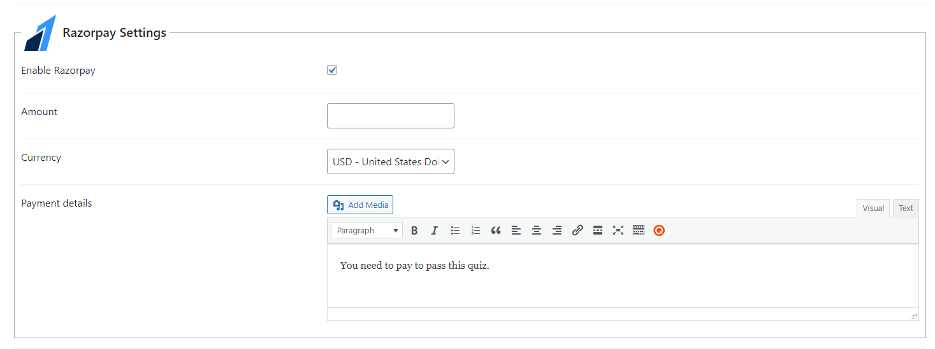Screen dimensions: 935x349
Task: Insert or edit link
Action: [577, 230]
